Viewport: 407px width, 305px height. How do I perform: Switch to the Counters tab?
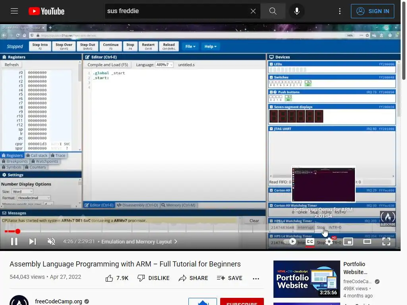(35, 167)
